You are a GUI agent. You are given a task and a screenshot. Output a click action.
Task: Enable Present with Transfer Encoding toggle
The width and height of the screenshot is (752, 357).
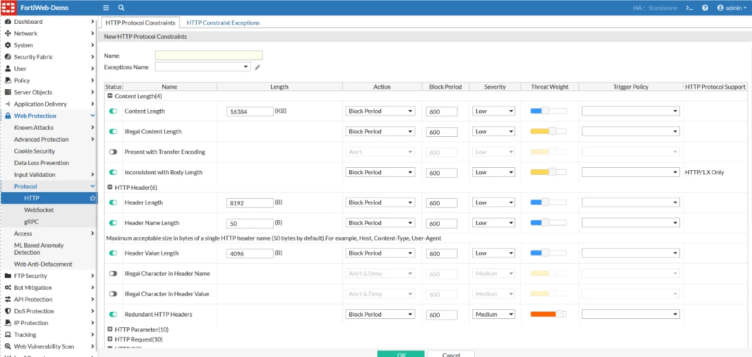point(113,152)
